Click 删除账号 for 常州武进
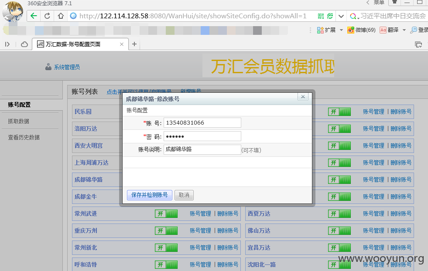Viewport: 428px width, 271px height. point(228,214)
